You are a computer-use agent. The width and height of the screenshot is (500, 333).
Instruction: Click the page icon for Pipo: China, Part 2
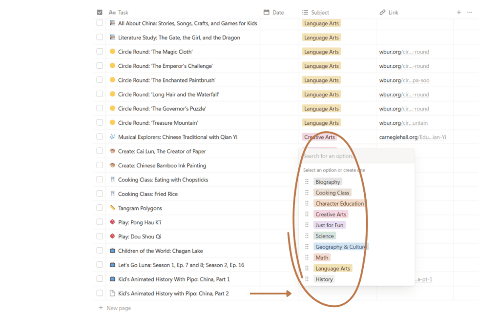(x=112, y=294)
